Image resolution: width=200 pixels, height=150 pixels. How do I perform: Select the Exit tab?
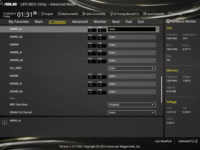pos(141,22)
